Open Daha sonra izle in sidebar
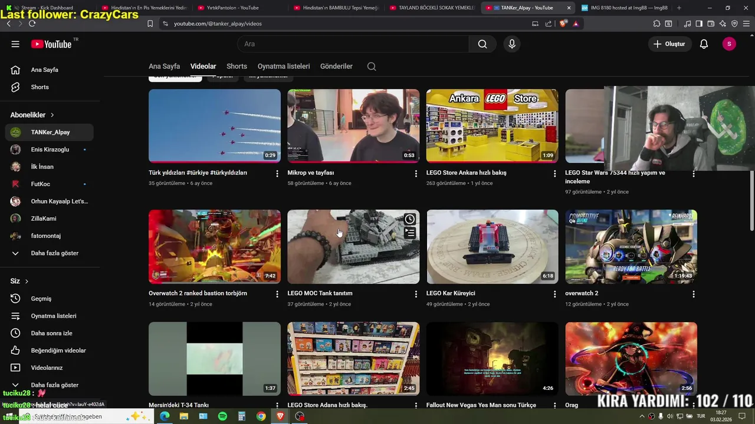Viewport: 755px width, 424px height. pos(50,333)
